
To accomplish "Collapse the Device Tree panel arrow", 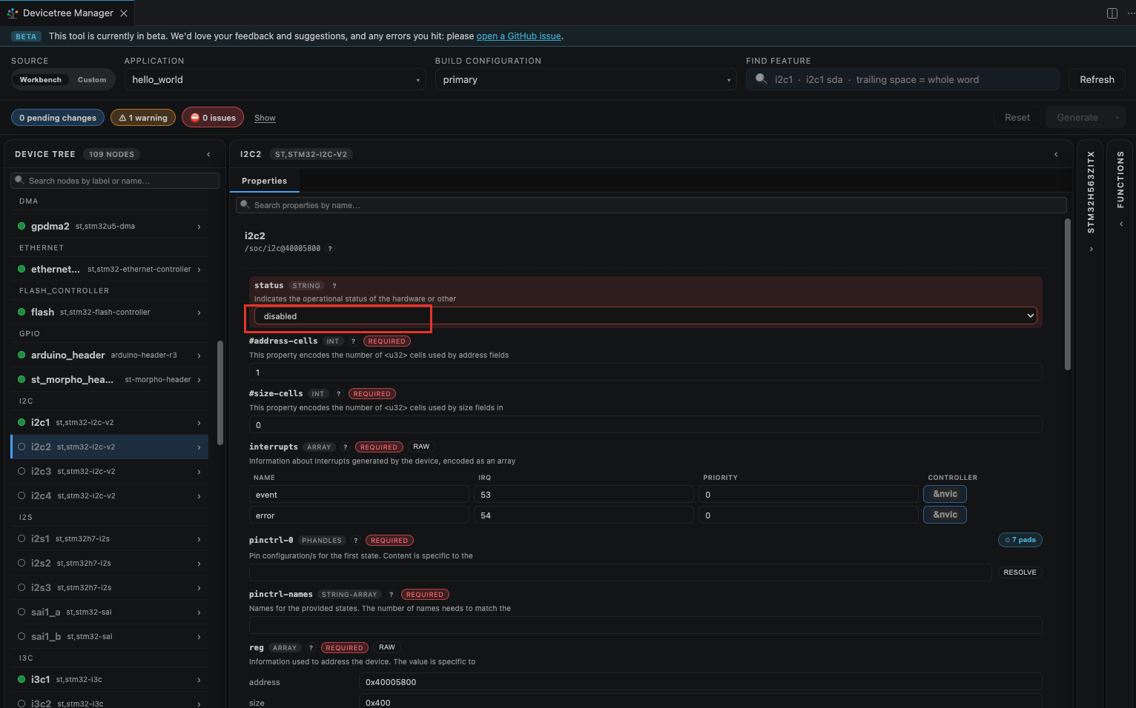I will pos(208,155).
